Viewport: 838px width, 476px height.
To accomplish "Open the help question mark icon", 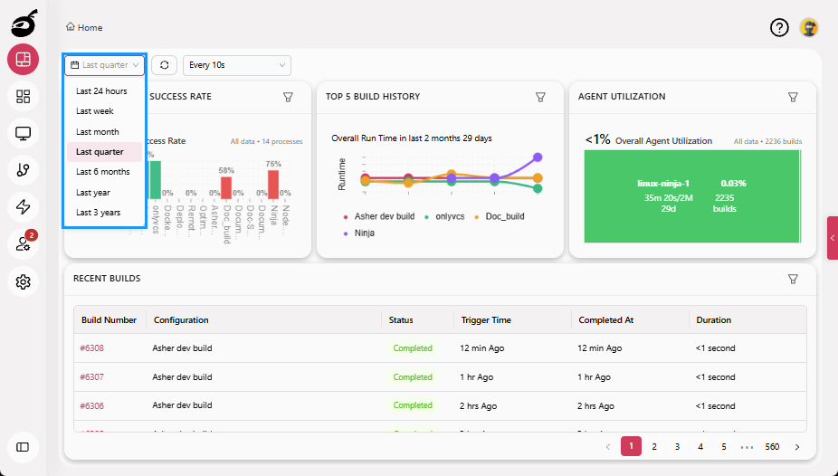I will (x=779, y=27).
